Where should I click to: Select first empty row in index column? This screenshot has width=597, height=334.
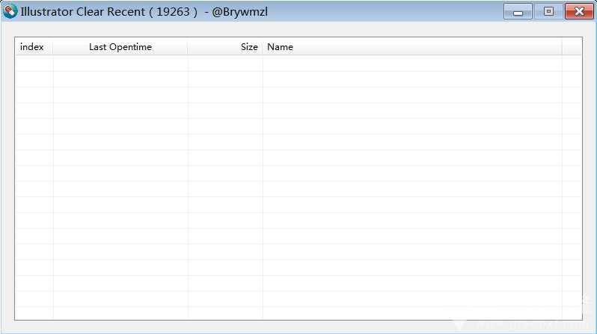[x=34, y=64]
